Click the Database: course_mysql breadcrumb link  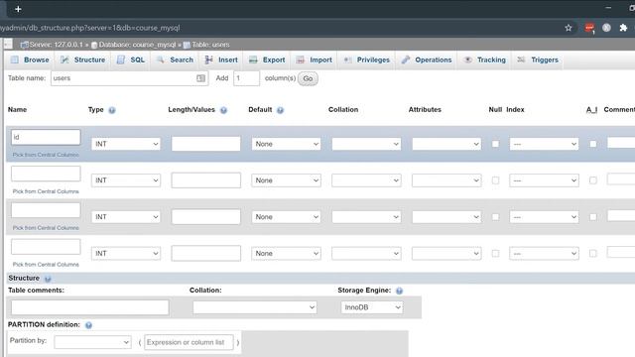click(x=137, y=45)
